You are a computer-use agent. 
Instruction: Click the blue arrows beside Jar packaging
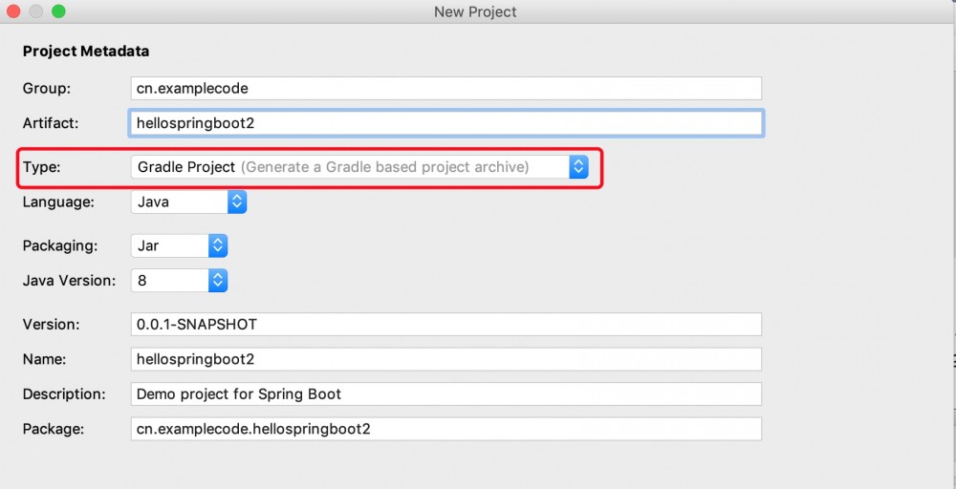point(218,245)
